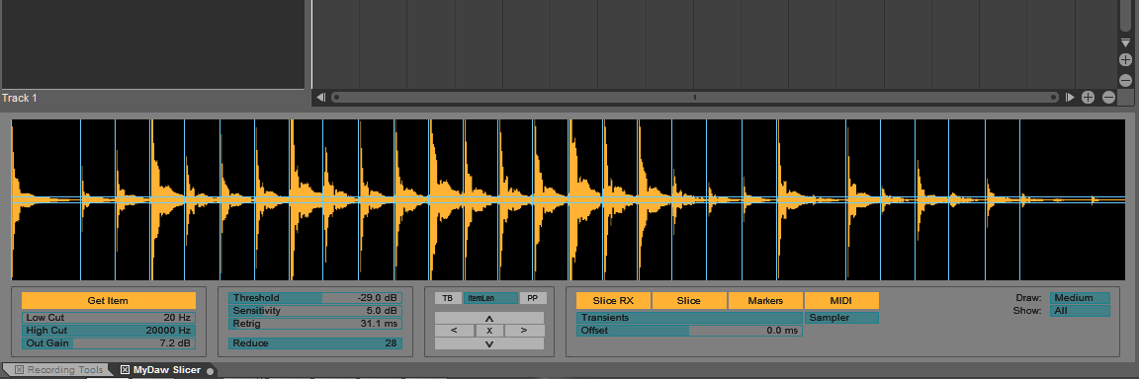
Task: Click the horizontal scrollbar right arrow
Action: [x=1069, y=97]
